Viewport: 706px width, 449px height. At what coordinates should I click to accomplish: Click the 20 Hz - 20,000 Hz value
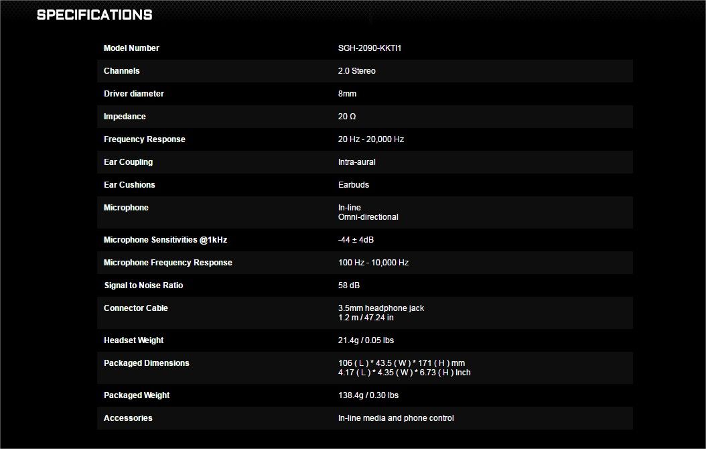tap(371, 139)
